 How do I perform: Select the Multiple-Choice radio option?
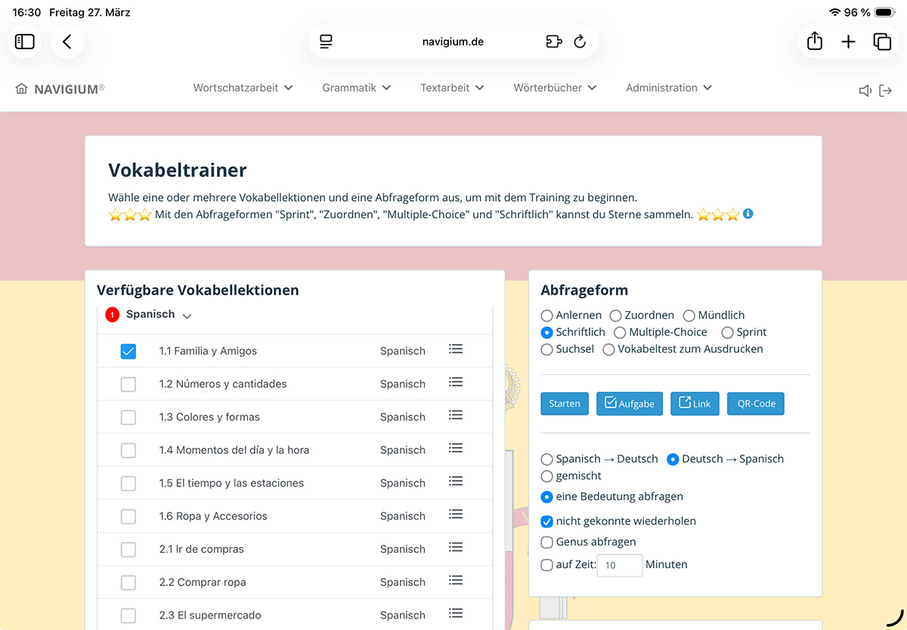tap(620, 332)
